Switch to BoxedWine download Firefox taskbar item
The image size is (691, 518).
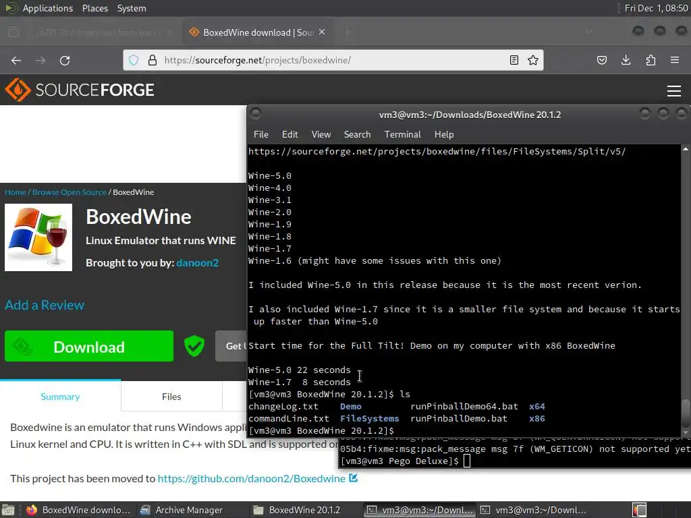point(78,510)
